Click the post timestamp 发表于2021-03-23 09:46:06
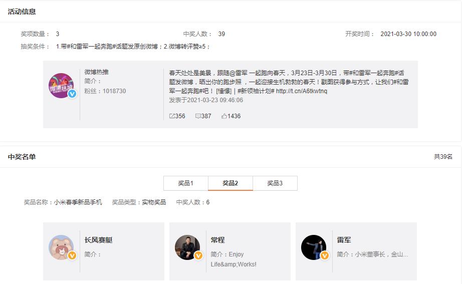The height and width of the screenshot is (284, 462). [206, 100]
